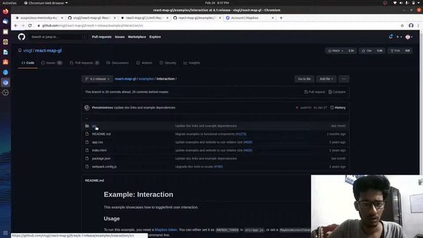Open LibreOffice Writer dock icon
Image resolution: width=423 pixels, height=238 pixels.
[5, 52]
